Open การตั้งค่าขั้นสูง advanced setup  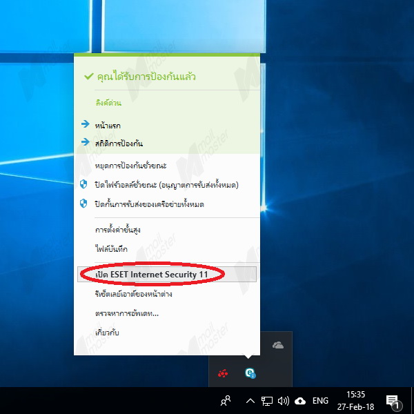coord(118,230)
